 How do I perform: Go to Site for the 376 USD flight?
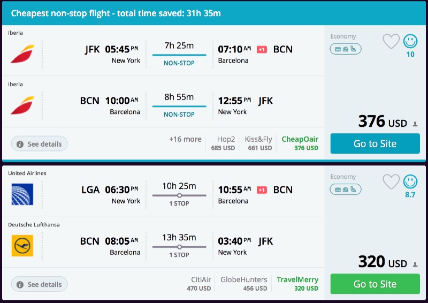pos(375,143)
